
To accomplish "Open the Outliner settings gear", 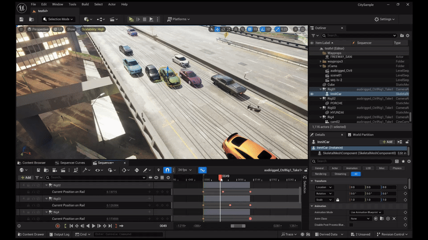I will tap(407, 35).
